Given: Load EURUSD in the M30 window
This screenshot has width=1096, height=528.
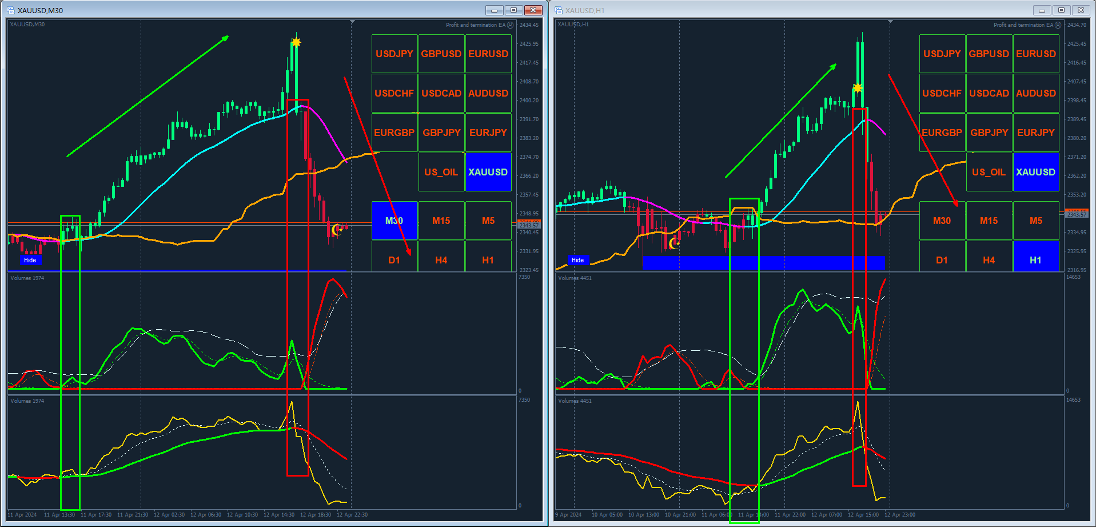Looking at the screenshot, I should click(x=488, y=54).
